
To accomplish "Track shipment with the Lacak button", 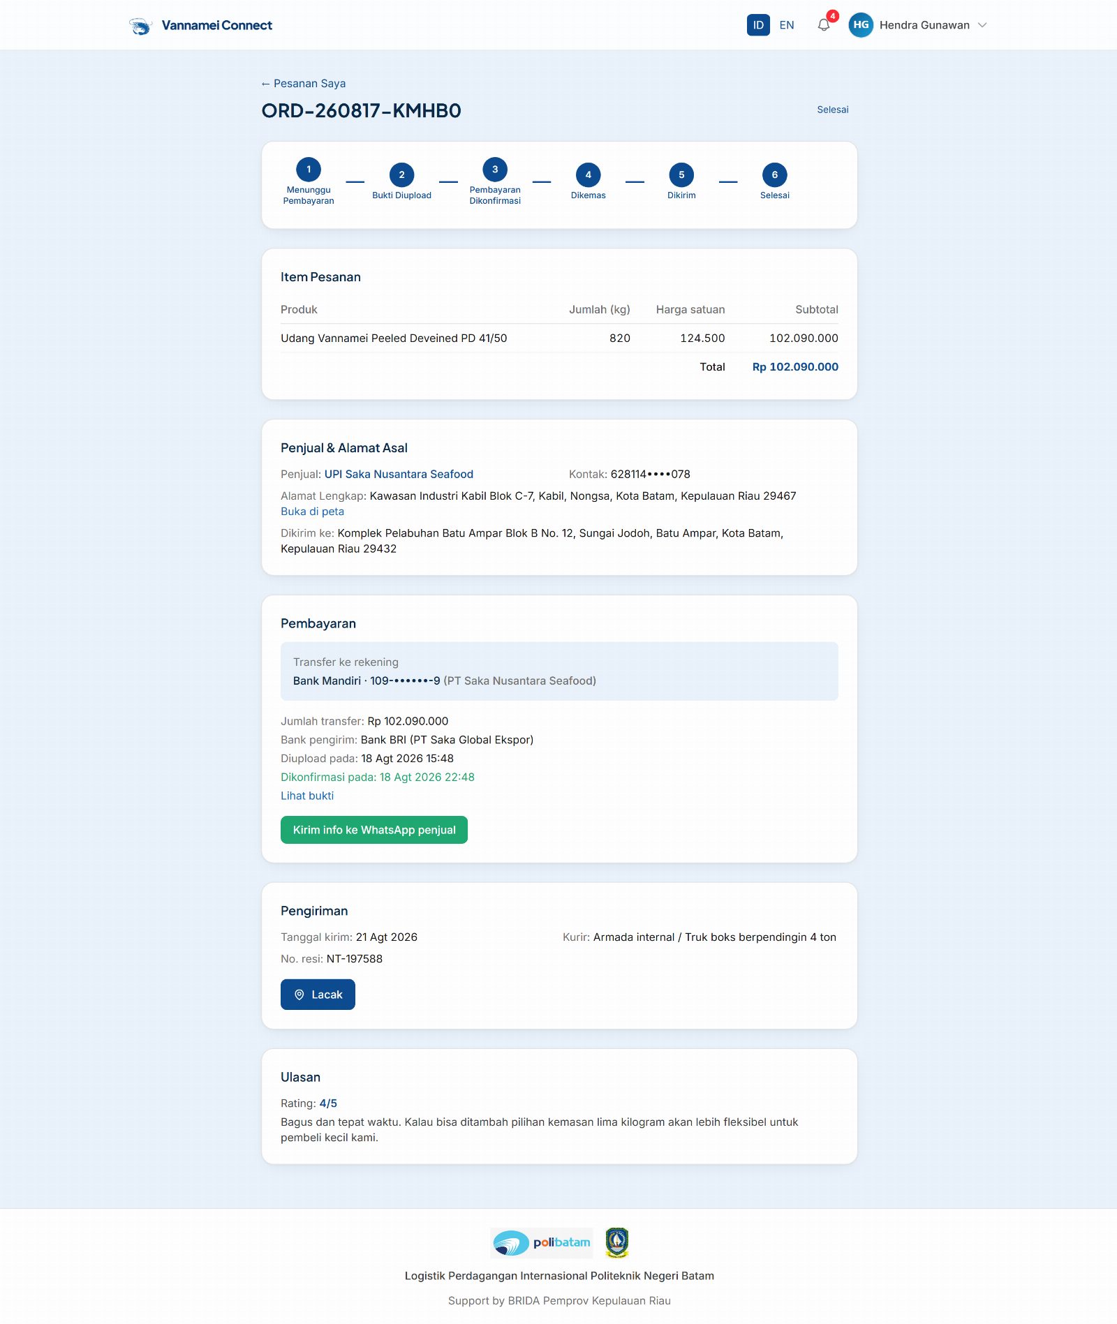I will click(x=318, y=995).
